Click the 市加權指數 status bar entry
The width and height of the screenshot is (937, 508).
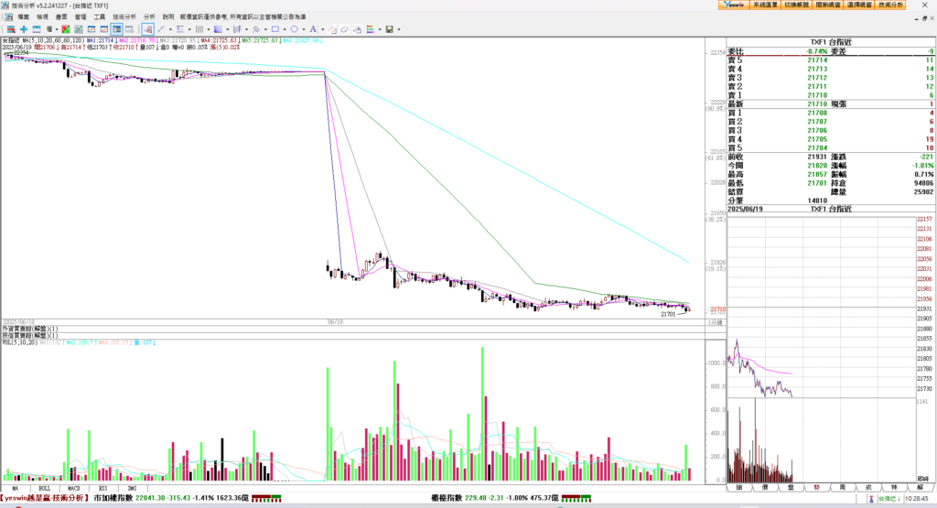(113, 498)
